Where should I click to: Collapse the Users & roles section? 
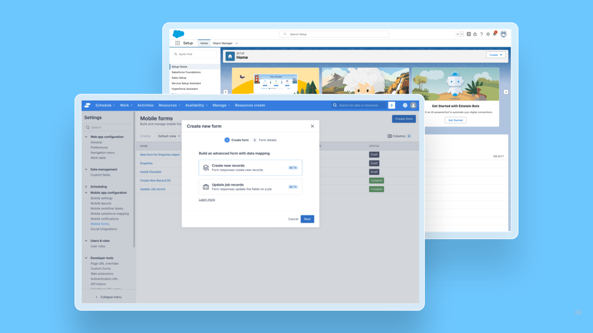click(86, 241)
